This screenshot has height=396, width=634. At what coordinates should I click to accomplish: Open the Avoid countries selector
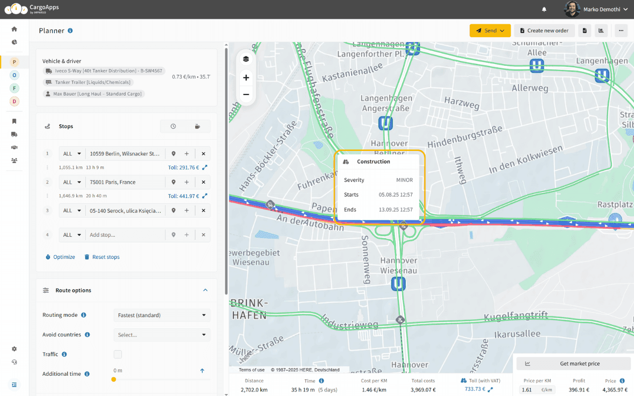(x=162, y=335)
